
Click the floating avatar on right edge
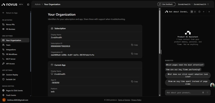pos(212,85)
